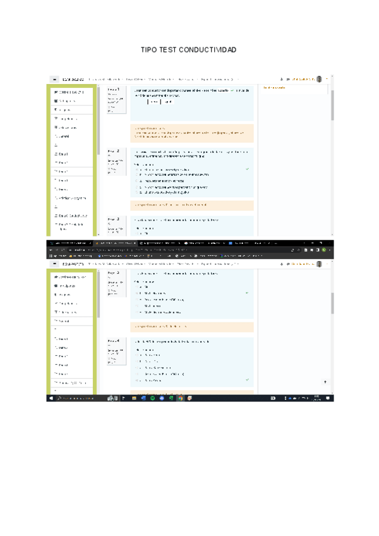379x536 pixels.
Task: Select the last answer option of question 4
Action: click(x=136, y=381)
